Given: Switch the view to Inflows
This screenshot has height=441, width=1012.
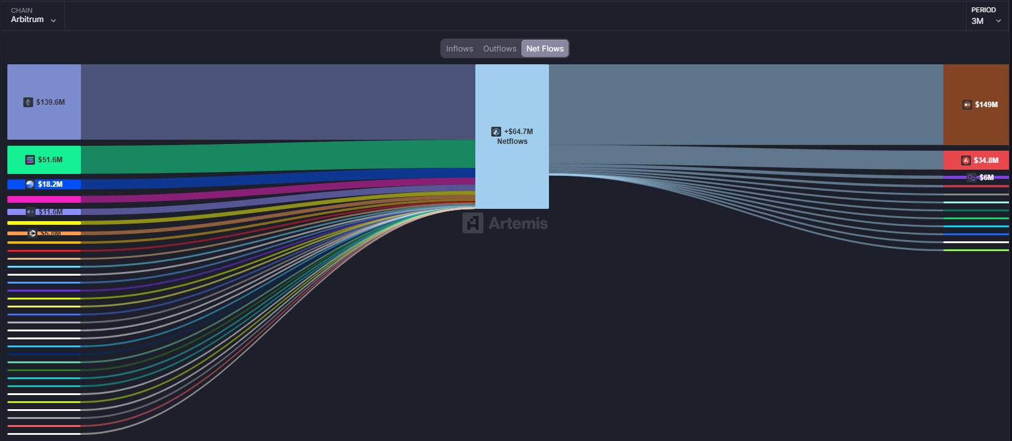Looking at the screenshot, I should (x=459, y=48).
